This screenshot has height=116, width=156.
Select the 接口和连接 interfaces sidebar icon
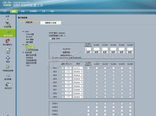[x=8, y=33]
